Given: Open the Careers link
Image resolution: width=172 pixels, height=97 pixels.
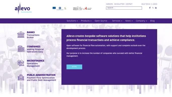Looking at the screenshot, I should click(110, 4).
